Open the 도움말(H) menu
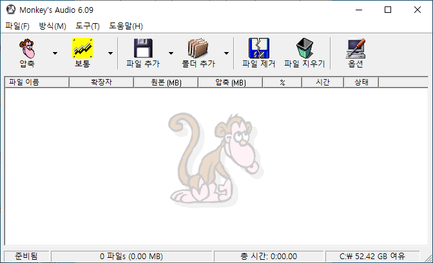Image resolution: width=433 pixels, height=263 pixels. [x=126, y=26]
